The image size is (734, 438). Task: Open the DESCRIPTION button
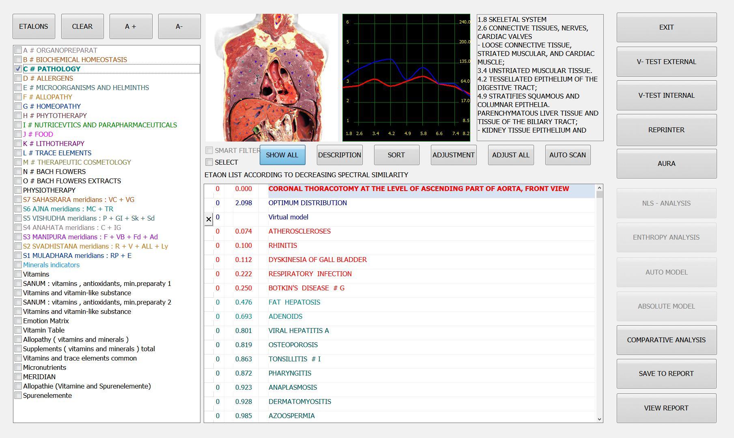340,155
